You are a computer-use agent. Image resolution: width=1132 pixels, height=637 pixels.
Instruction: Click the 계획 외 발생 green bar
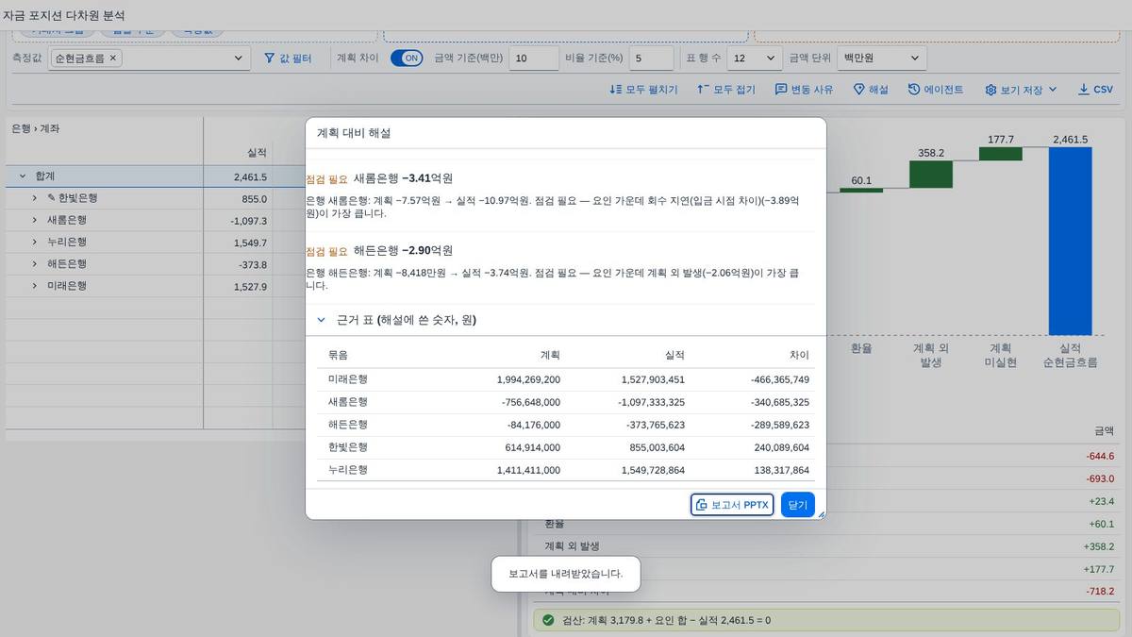point(931,174)
